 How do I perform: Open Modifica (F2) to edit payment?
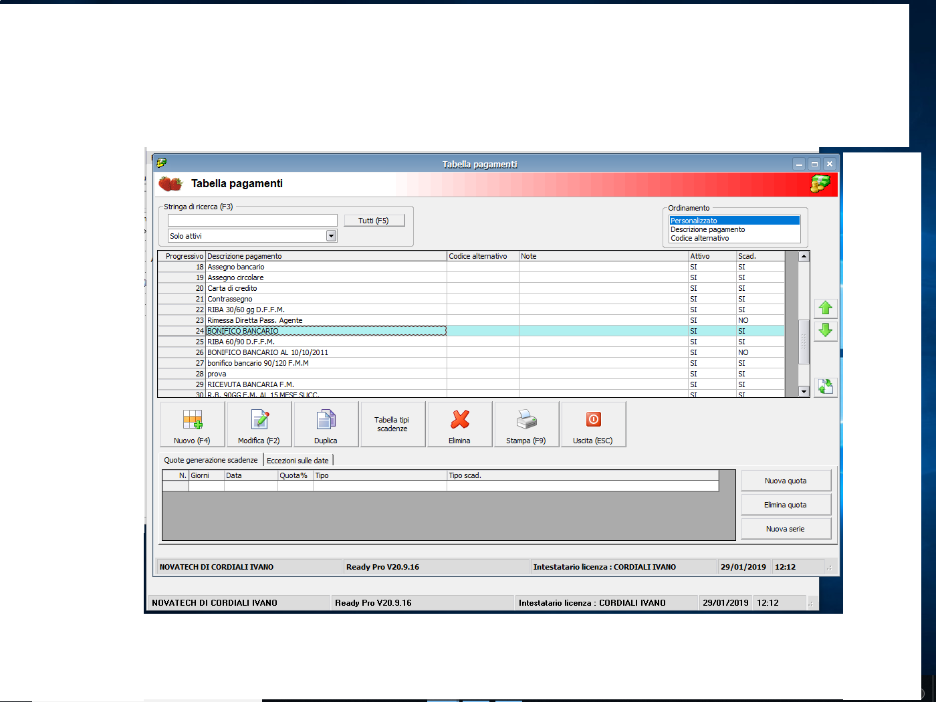(259, 425)
